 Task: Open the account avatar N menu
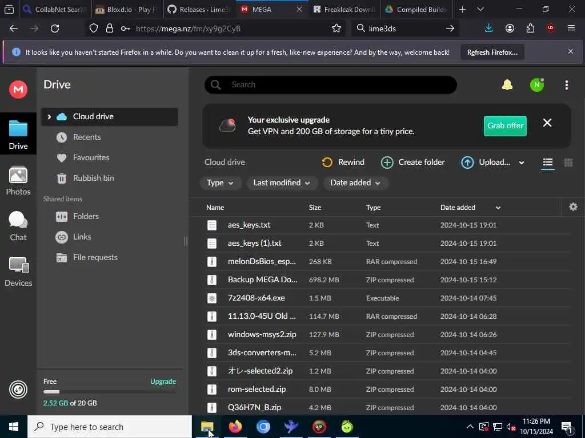(x=537, y=85)
